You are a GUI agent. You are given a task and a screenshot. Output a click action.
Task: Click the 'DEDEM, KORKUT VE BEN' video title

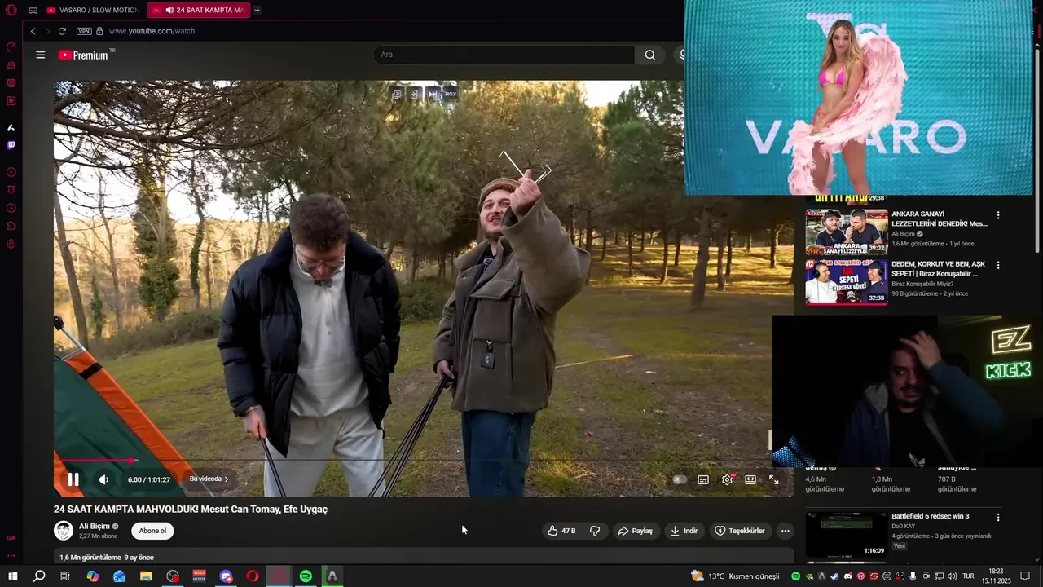pos(938,269)
